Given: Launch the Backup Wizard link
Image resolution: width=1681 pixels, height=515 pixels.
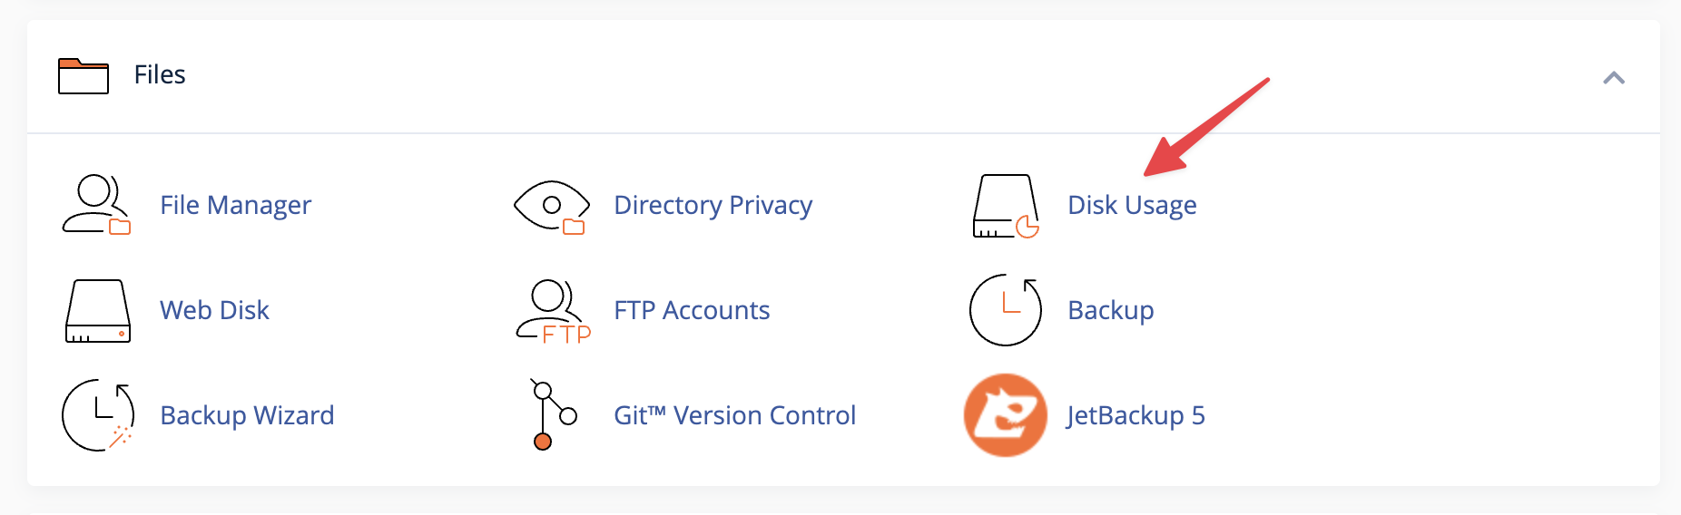Looking at the screenshot, I should [247, 415].
